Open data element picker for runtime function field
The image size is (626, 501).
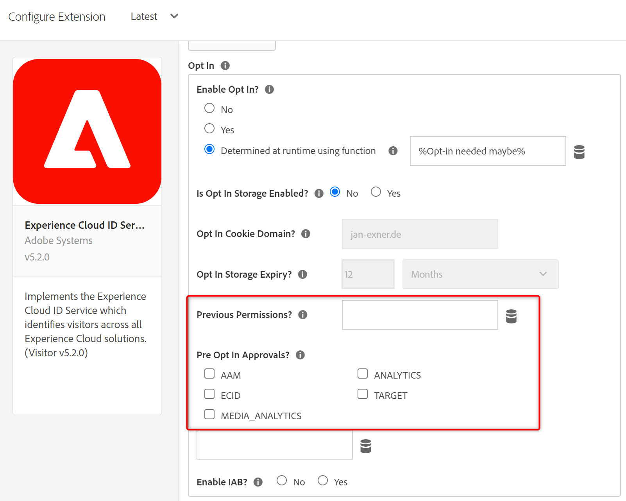[579, 152]
